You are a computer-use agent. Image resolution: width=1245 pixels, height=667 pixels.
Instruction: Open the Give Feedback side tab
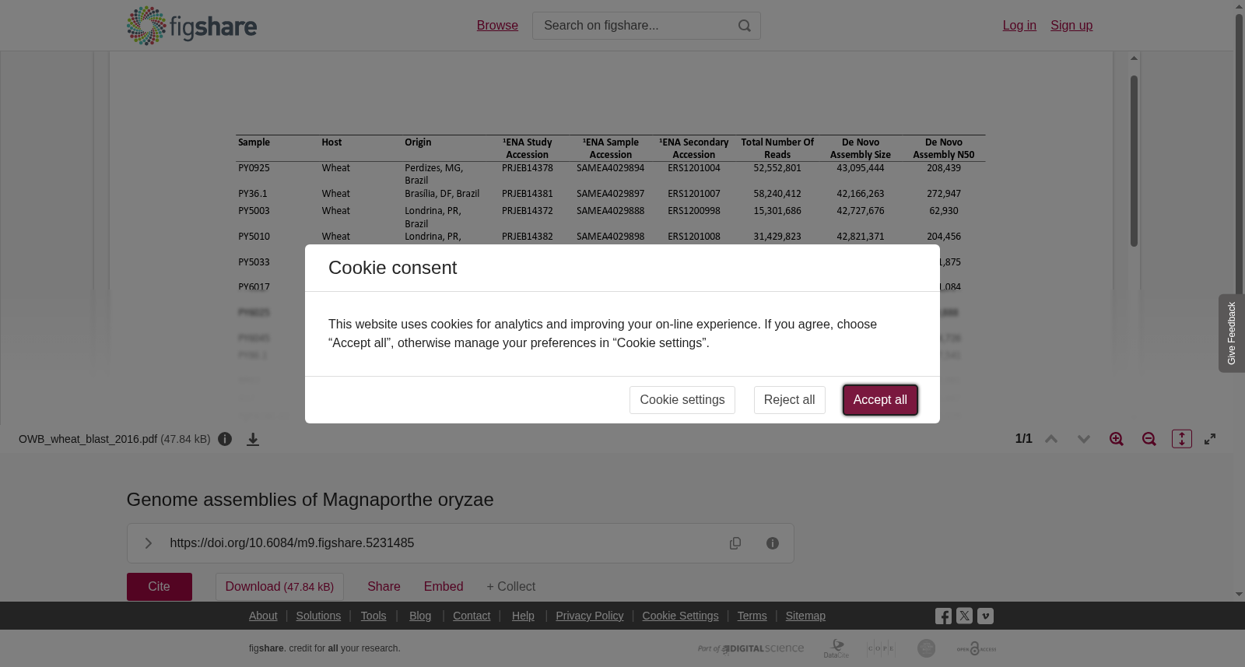1232,333
